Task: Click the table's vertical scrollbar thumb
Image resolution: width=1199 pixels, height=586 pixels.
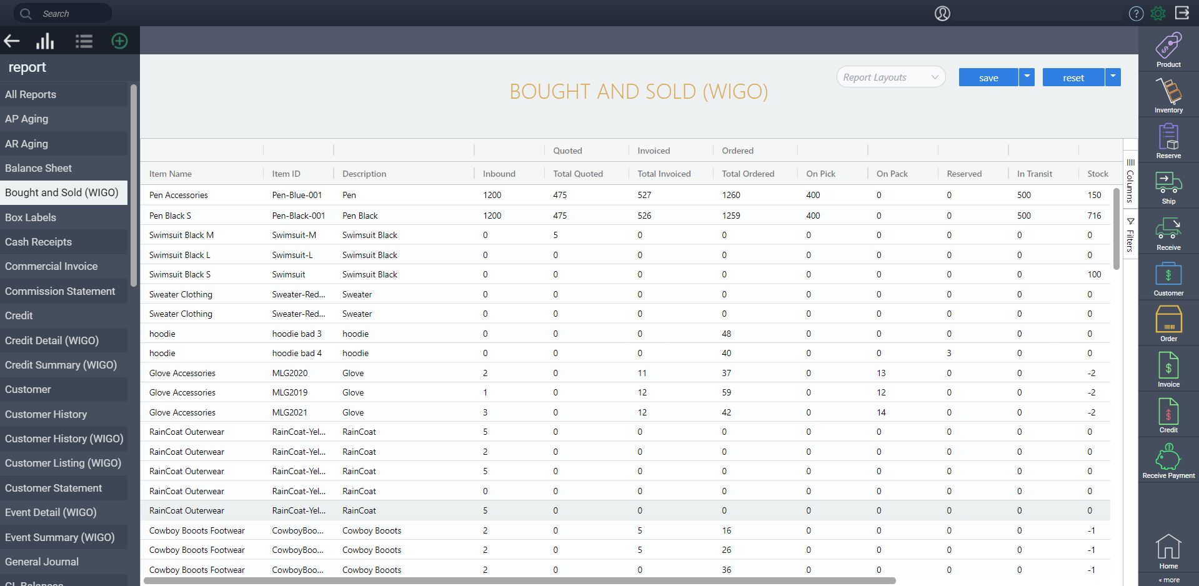Action: (x=1117, y=229)
